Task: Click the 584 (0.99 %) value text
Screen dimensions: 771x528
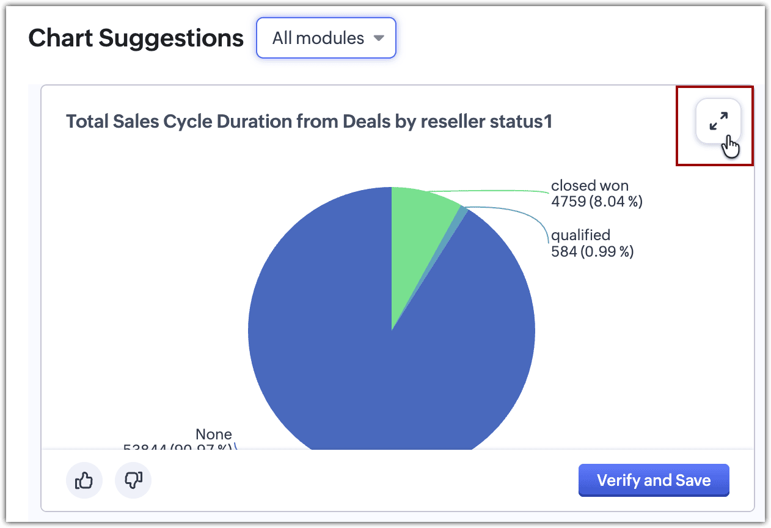Action: [592, 251]
